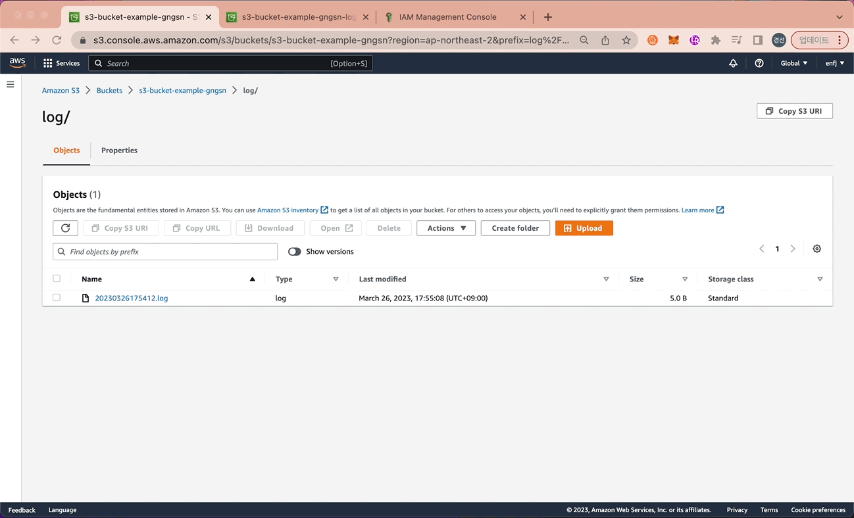854x518 pixels.
Task: Click the purple circular extension icon
Action: pyautogui.click(x=694, y=40)
